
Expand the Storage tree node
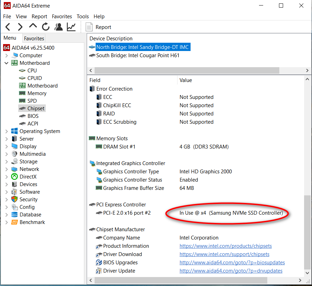(7, 162)
